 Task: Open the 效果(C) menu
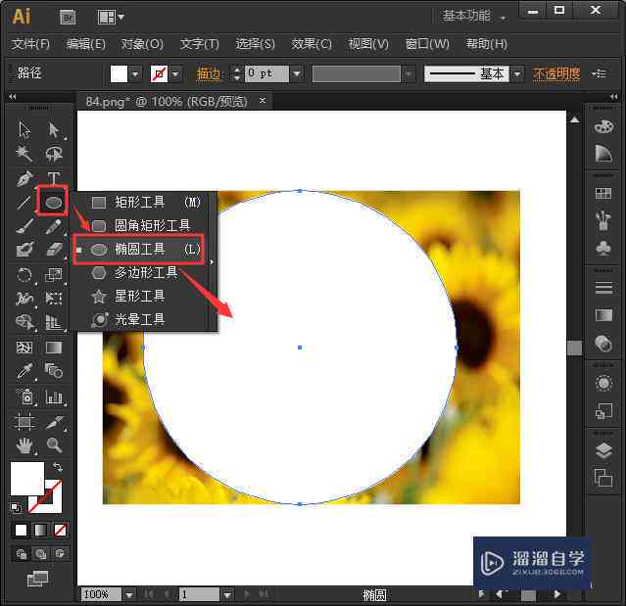click(311, 44)
